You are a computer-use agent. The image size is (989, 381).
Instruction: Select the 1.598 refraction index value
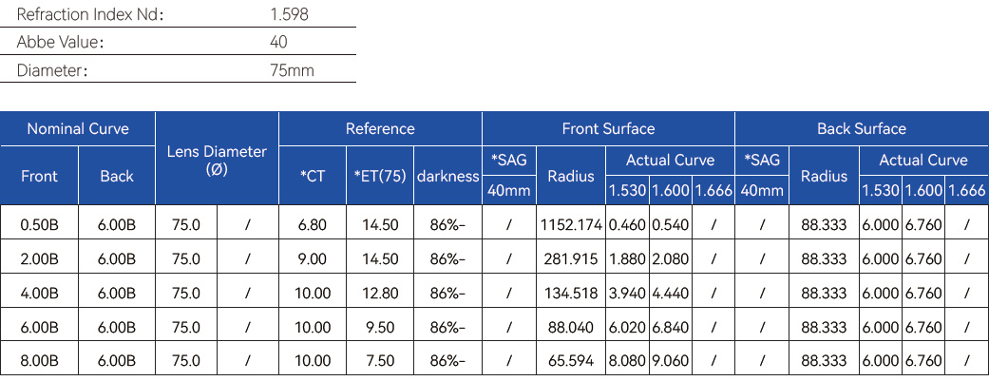click(289, 14)
